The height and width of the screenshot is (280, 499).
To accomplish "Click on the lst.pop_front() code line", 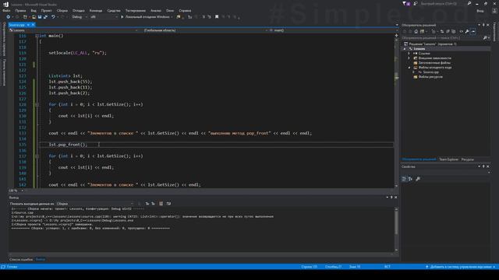I will 68,145.
